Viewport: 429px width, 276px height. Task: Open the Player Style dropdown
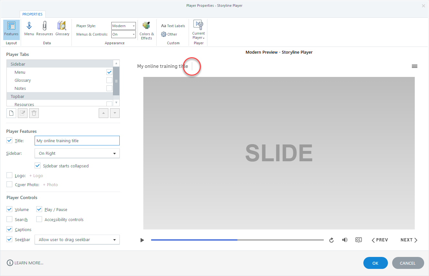[124, 26]
